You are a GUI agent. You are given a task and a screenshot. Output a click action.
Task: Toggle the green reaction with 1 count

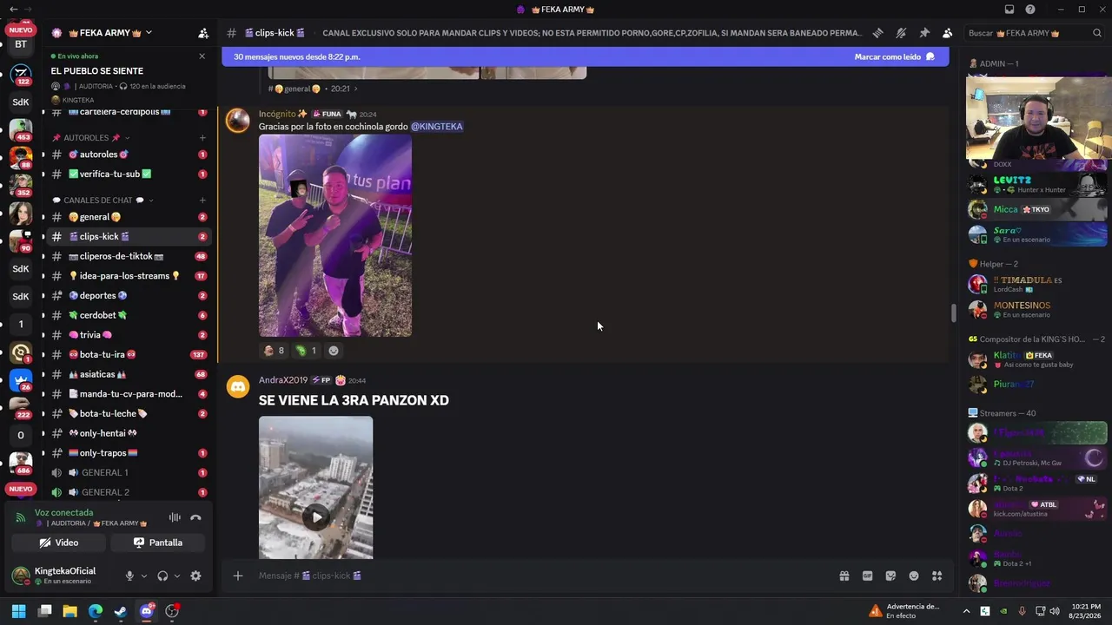tap(307, 351)
